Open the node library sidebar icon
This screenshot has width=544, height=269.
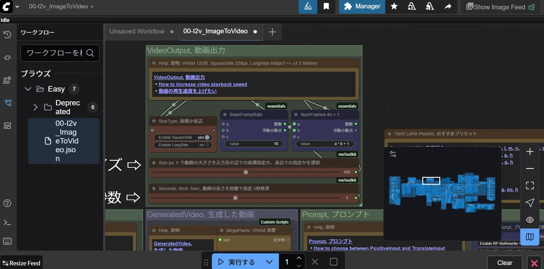[7, 57]
